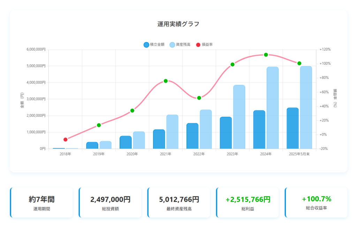The width and height of the screenshot is (357, 226).
Task: Click the 損益率（%）axis title
Action: coord(335,98)
